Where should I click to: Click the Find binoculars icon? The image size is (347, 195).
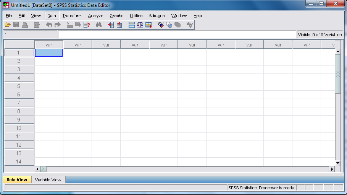click(98, 25)
